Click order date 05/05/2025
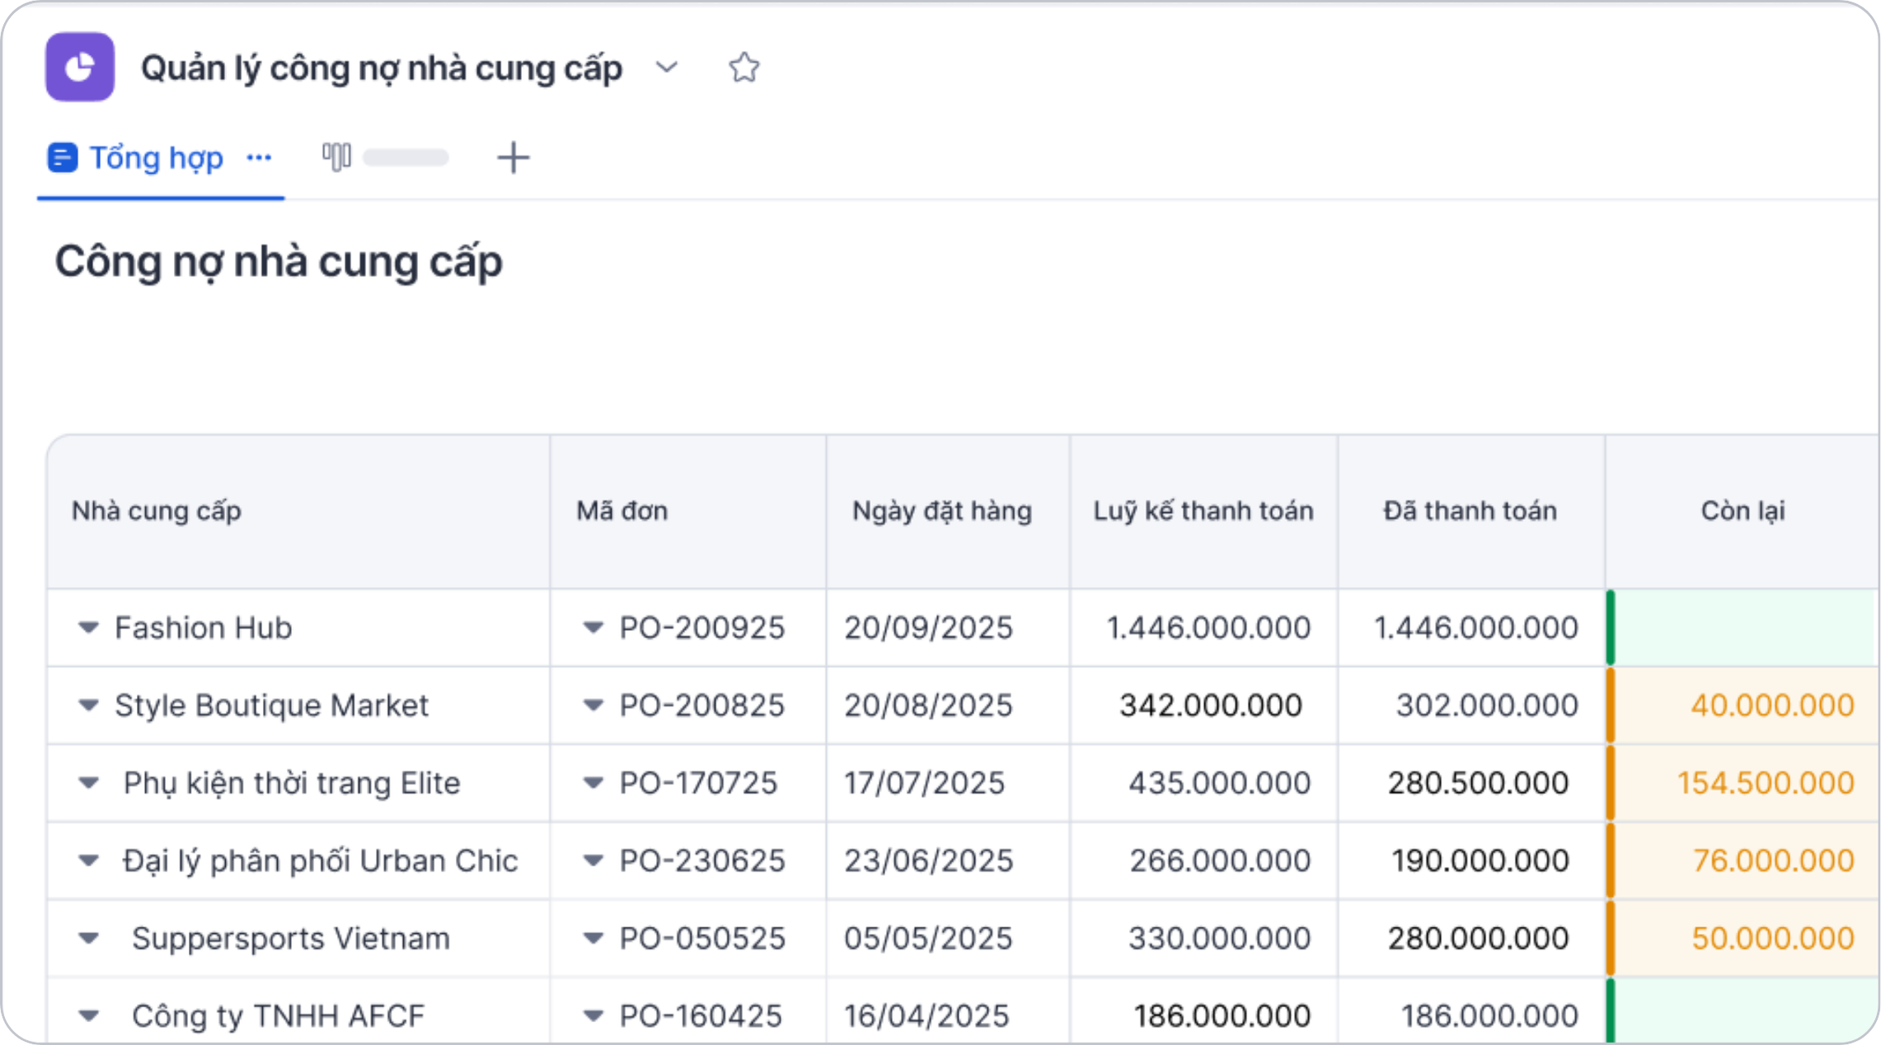The image size is (1881, 1045). (x=928, y=939)
